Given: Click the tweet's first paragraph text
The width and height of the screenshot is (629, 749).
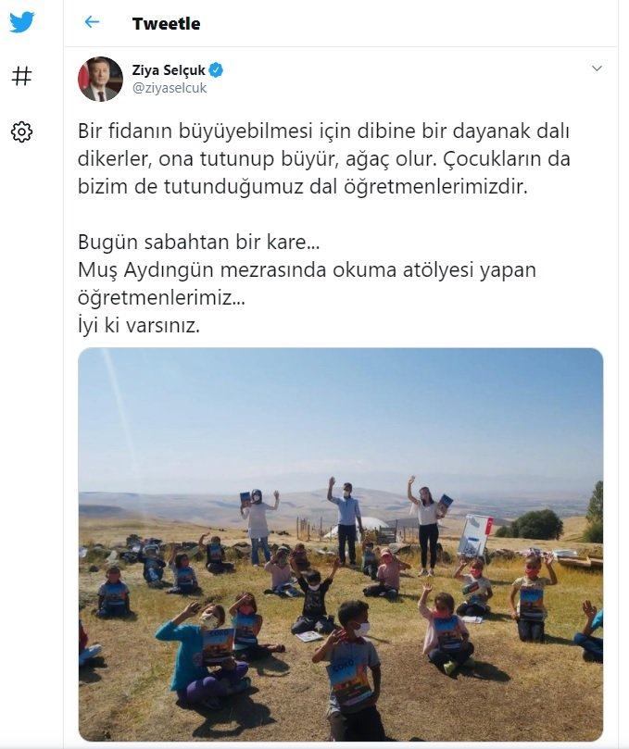Looking at the screenshot, I should 324,158.
